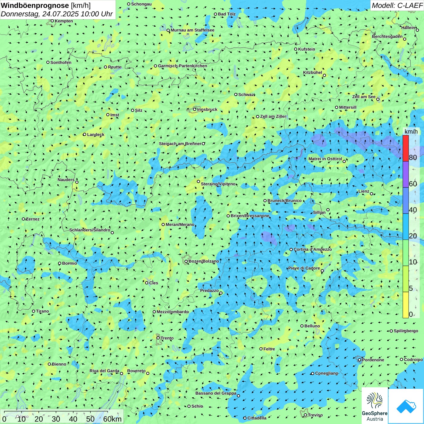The height and width of the screenshot is (424, 424).
Task: Click the Zell am See label
Action: (x=364, y=97)
